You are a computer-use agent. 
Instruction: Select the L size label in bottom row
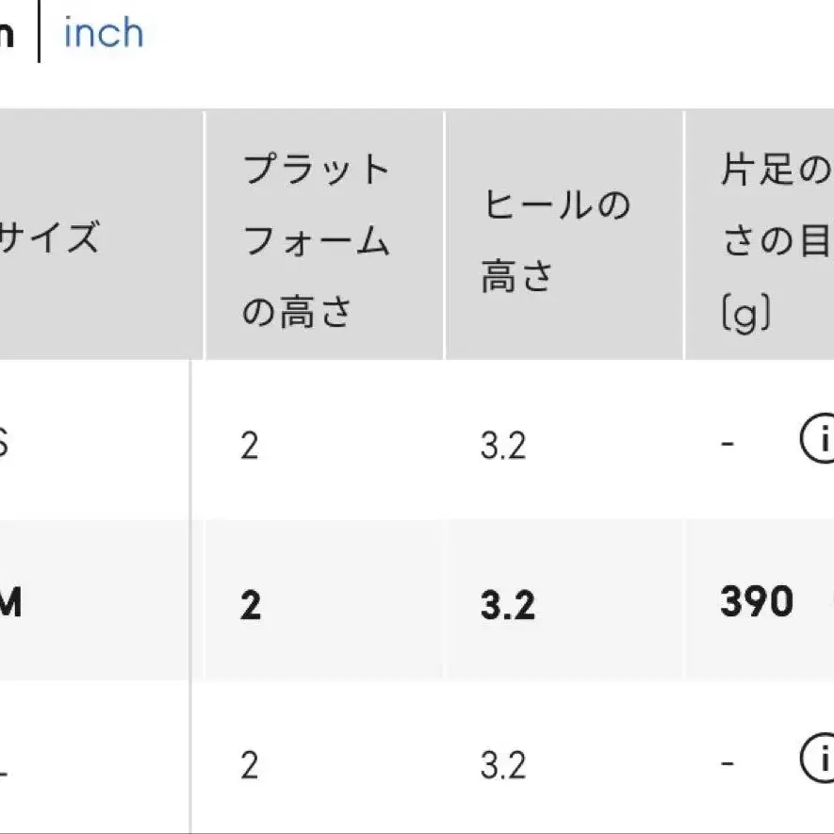[x=4, y=763]
